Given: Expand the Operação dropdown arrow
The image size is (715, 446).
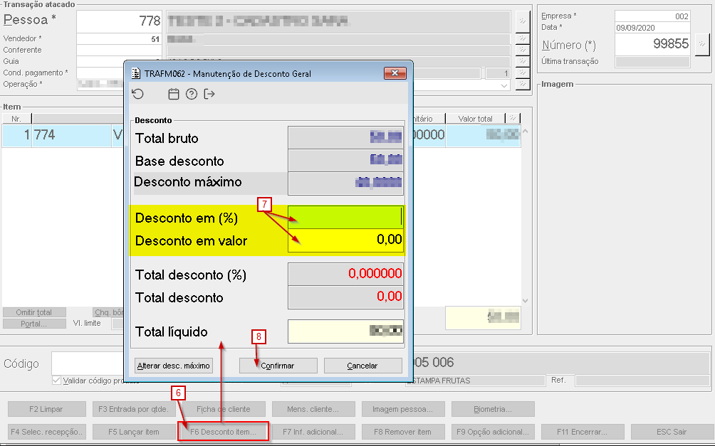Looking at the screenshot, I should click(504, 85).
